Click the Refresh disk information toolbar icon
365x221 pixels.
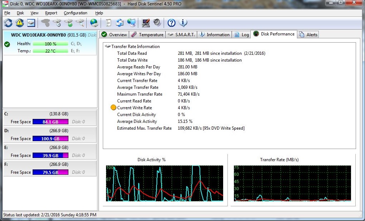point(8,23)
